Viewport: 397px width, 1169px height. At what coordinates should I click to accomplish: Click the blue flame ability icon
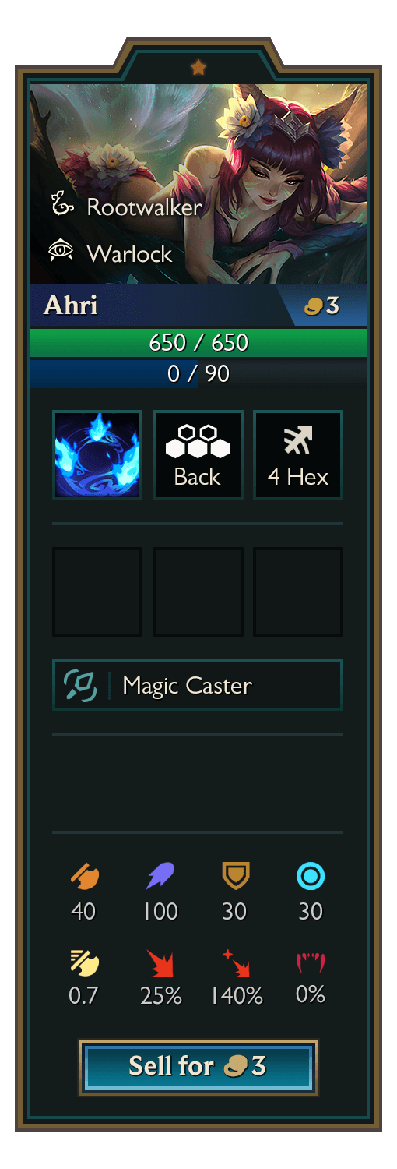(97, 455)
